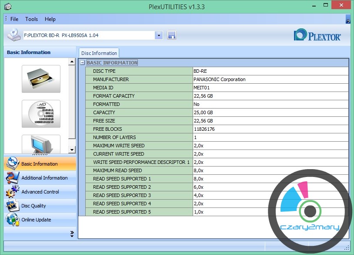Screen dimensions: 354x255
Task: Expand the sidebar overflow chevron
Action: pos(72,234)
